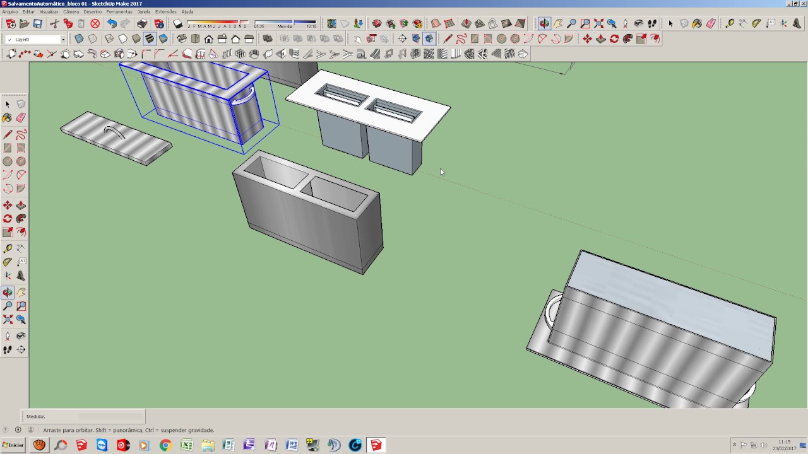Image resolution: width=808 pixels, height=454 pixels.
Task: Open the Editar menu
Action: pos(28,11)
